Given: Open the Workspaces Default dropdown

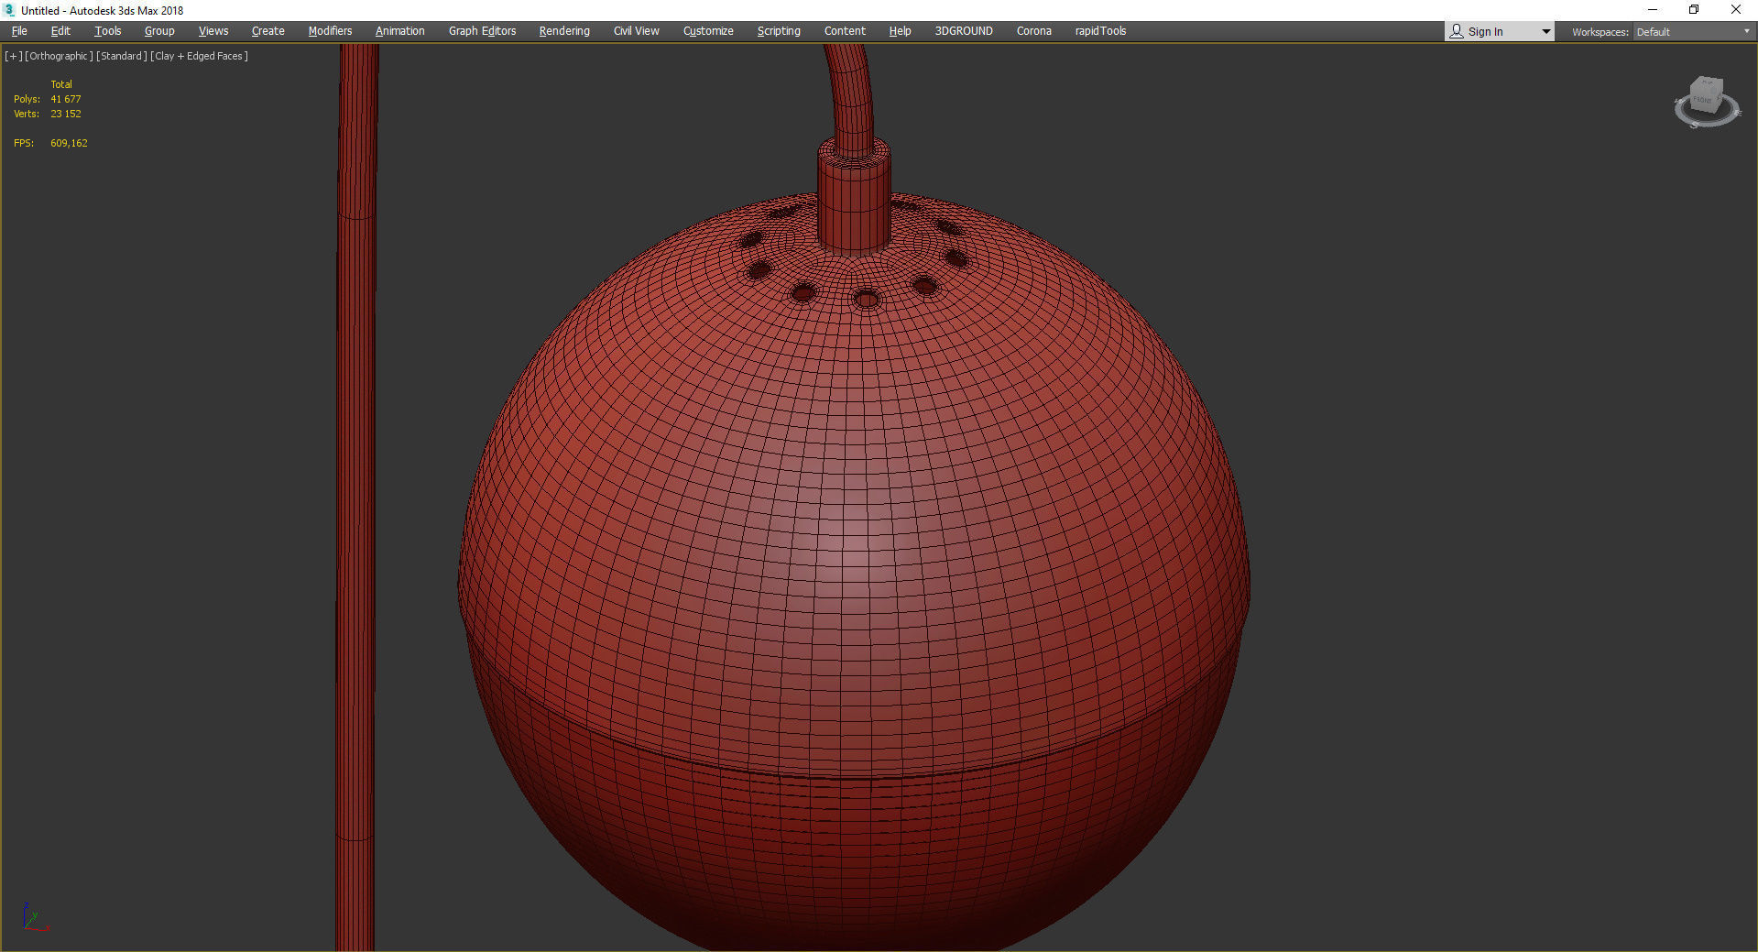Looking at the screenshot, I should pos(1693,32).
